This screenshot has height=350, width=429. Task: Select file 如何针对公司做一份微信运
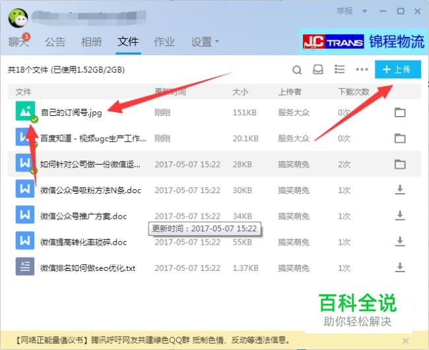point(90,164)
